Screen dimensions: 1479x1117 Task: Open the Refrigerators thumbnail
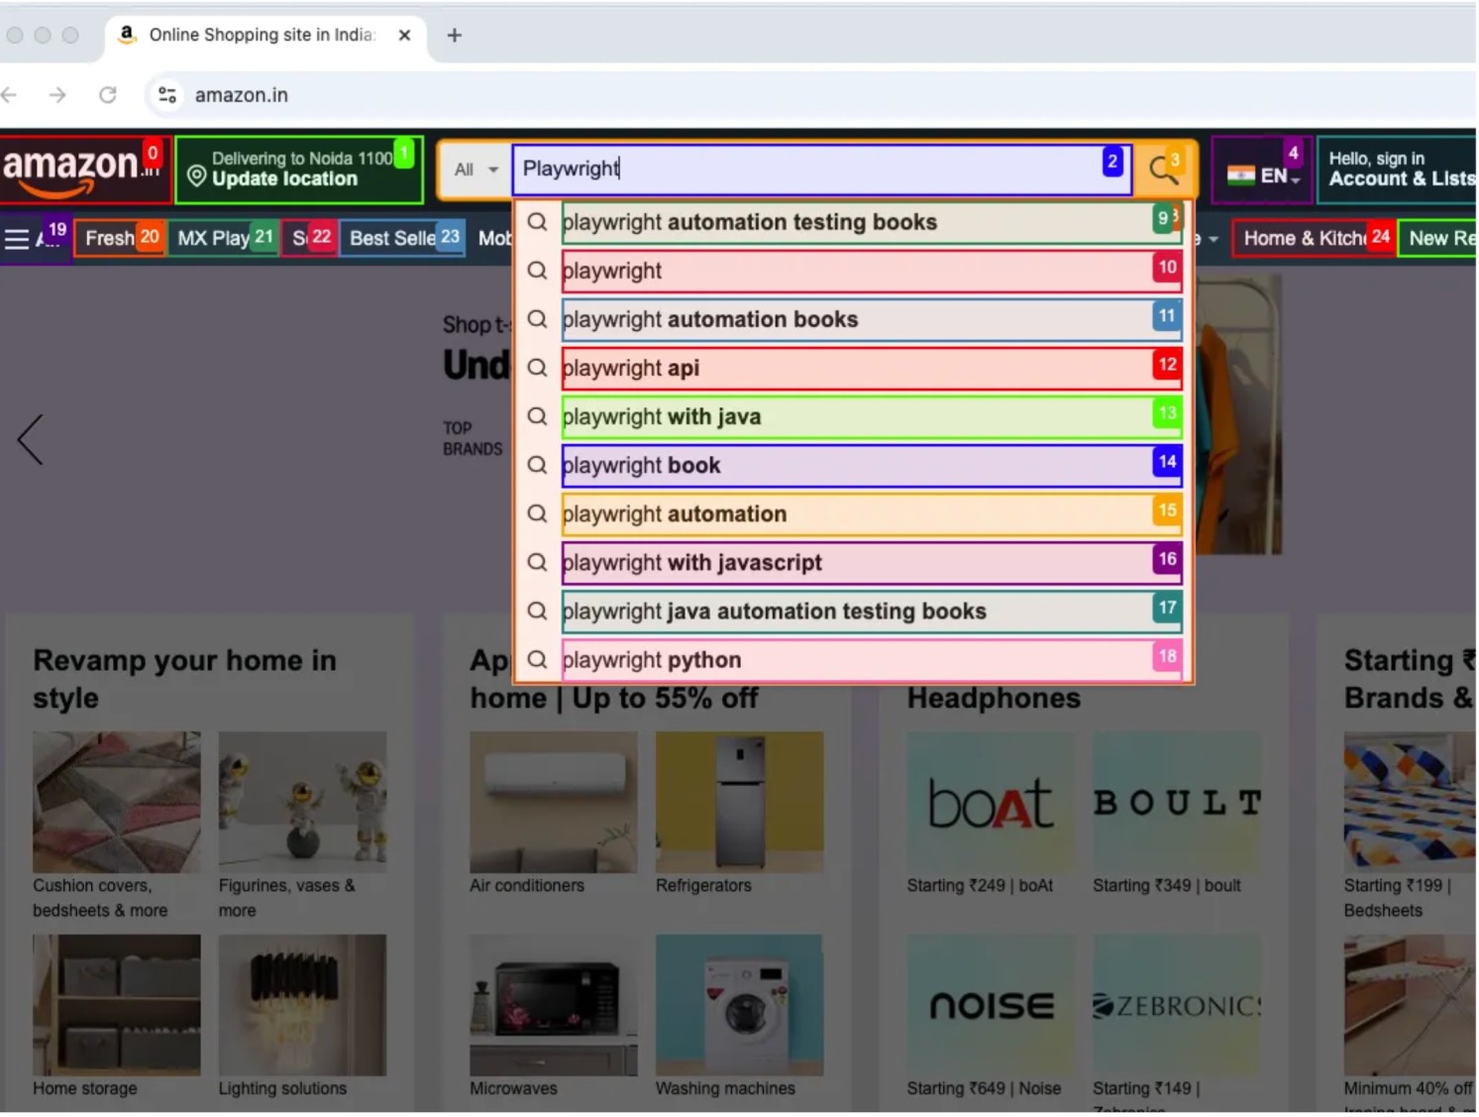click(x=740, y=804)
